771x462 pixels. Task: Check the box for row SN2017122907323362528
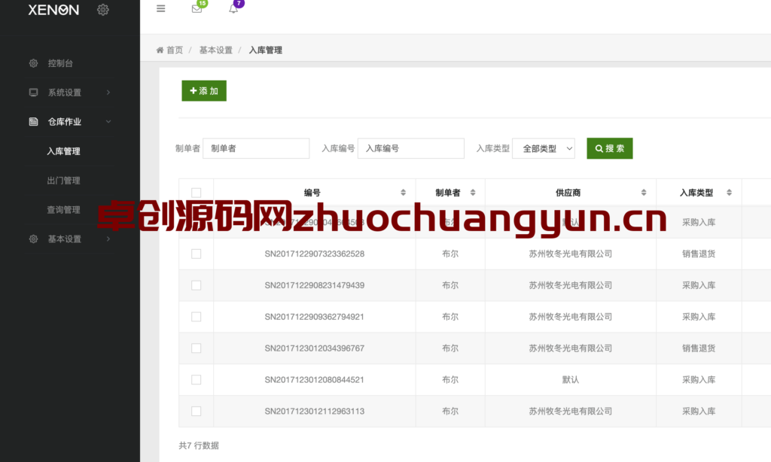(x=197, y=254)
